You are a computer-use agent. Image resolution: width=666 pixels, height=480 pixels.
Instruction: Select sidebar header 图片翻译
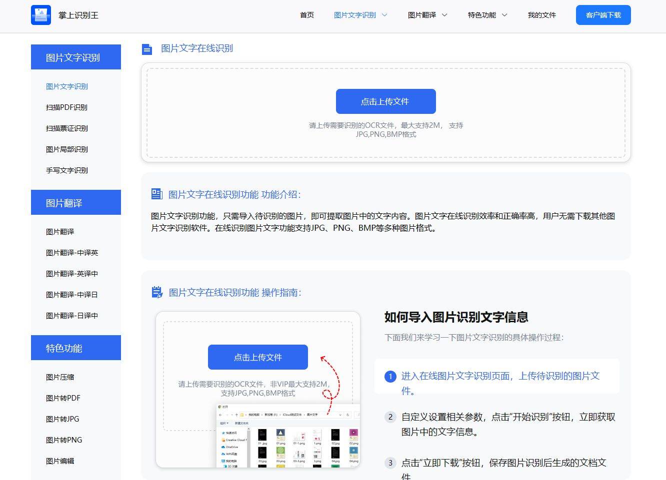click(x=76, y=202)
